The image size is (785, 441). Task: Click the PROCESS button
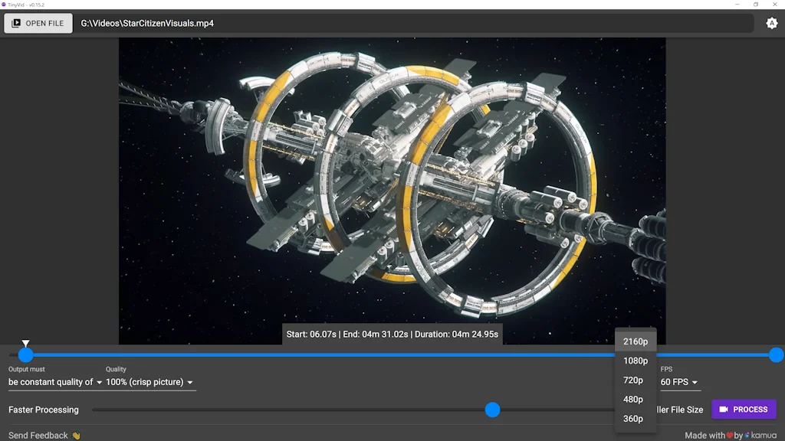pos(744,409)
